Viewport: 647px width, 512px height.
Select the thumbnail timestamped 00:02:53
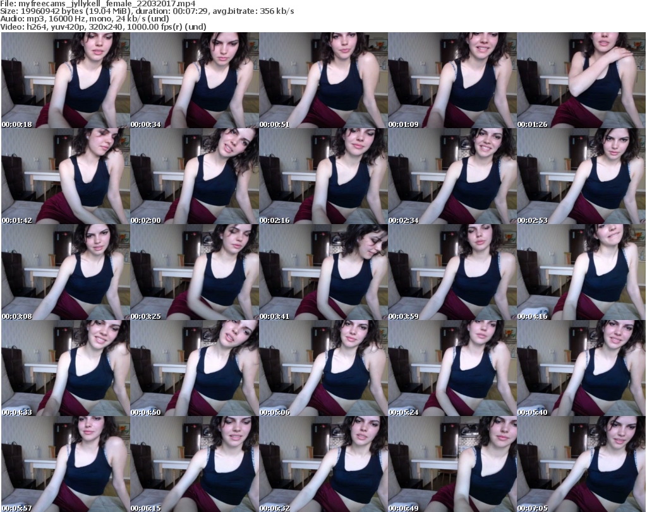[581, 176]
